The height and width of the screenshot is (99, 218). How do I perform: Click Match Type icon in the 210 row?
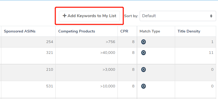pos(143,69)
